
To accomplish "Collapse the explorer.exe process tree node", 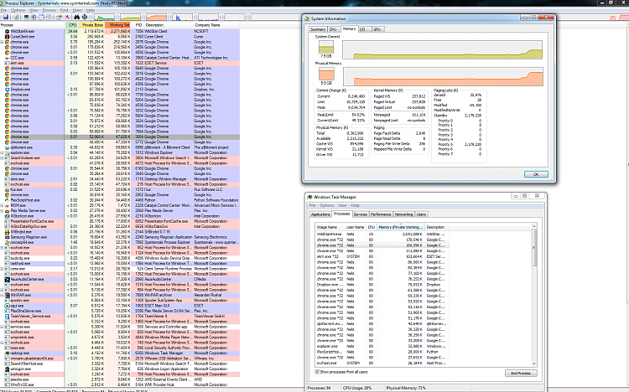I will pos(2,152).
